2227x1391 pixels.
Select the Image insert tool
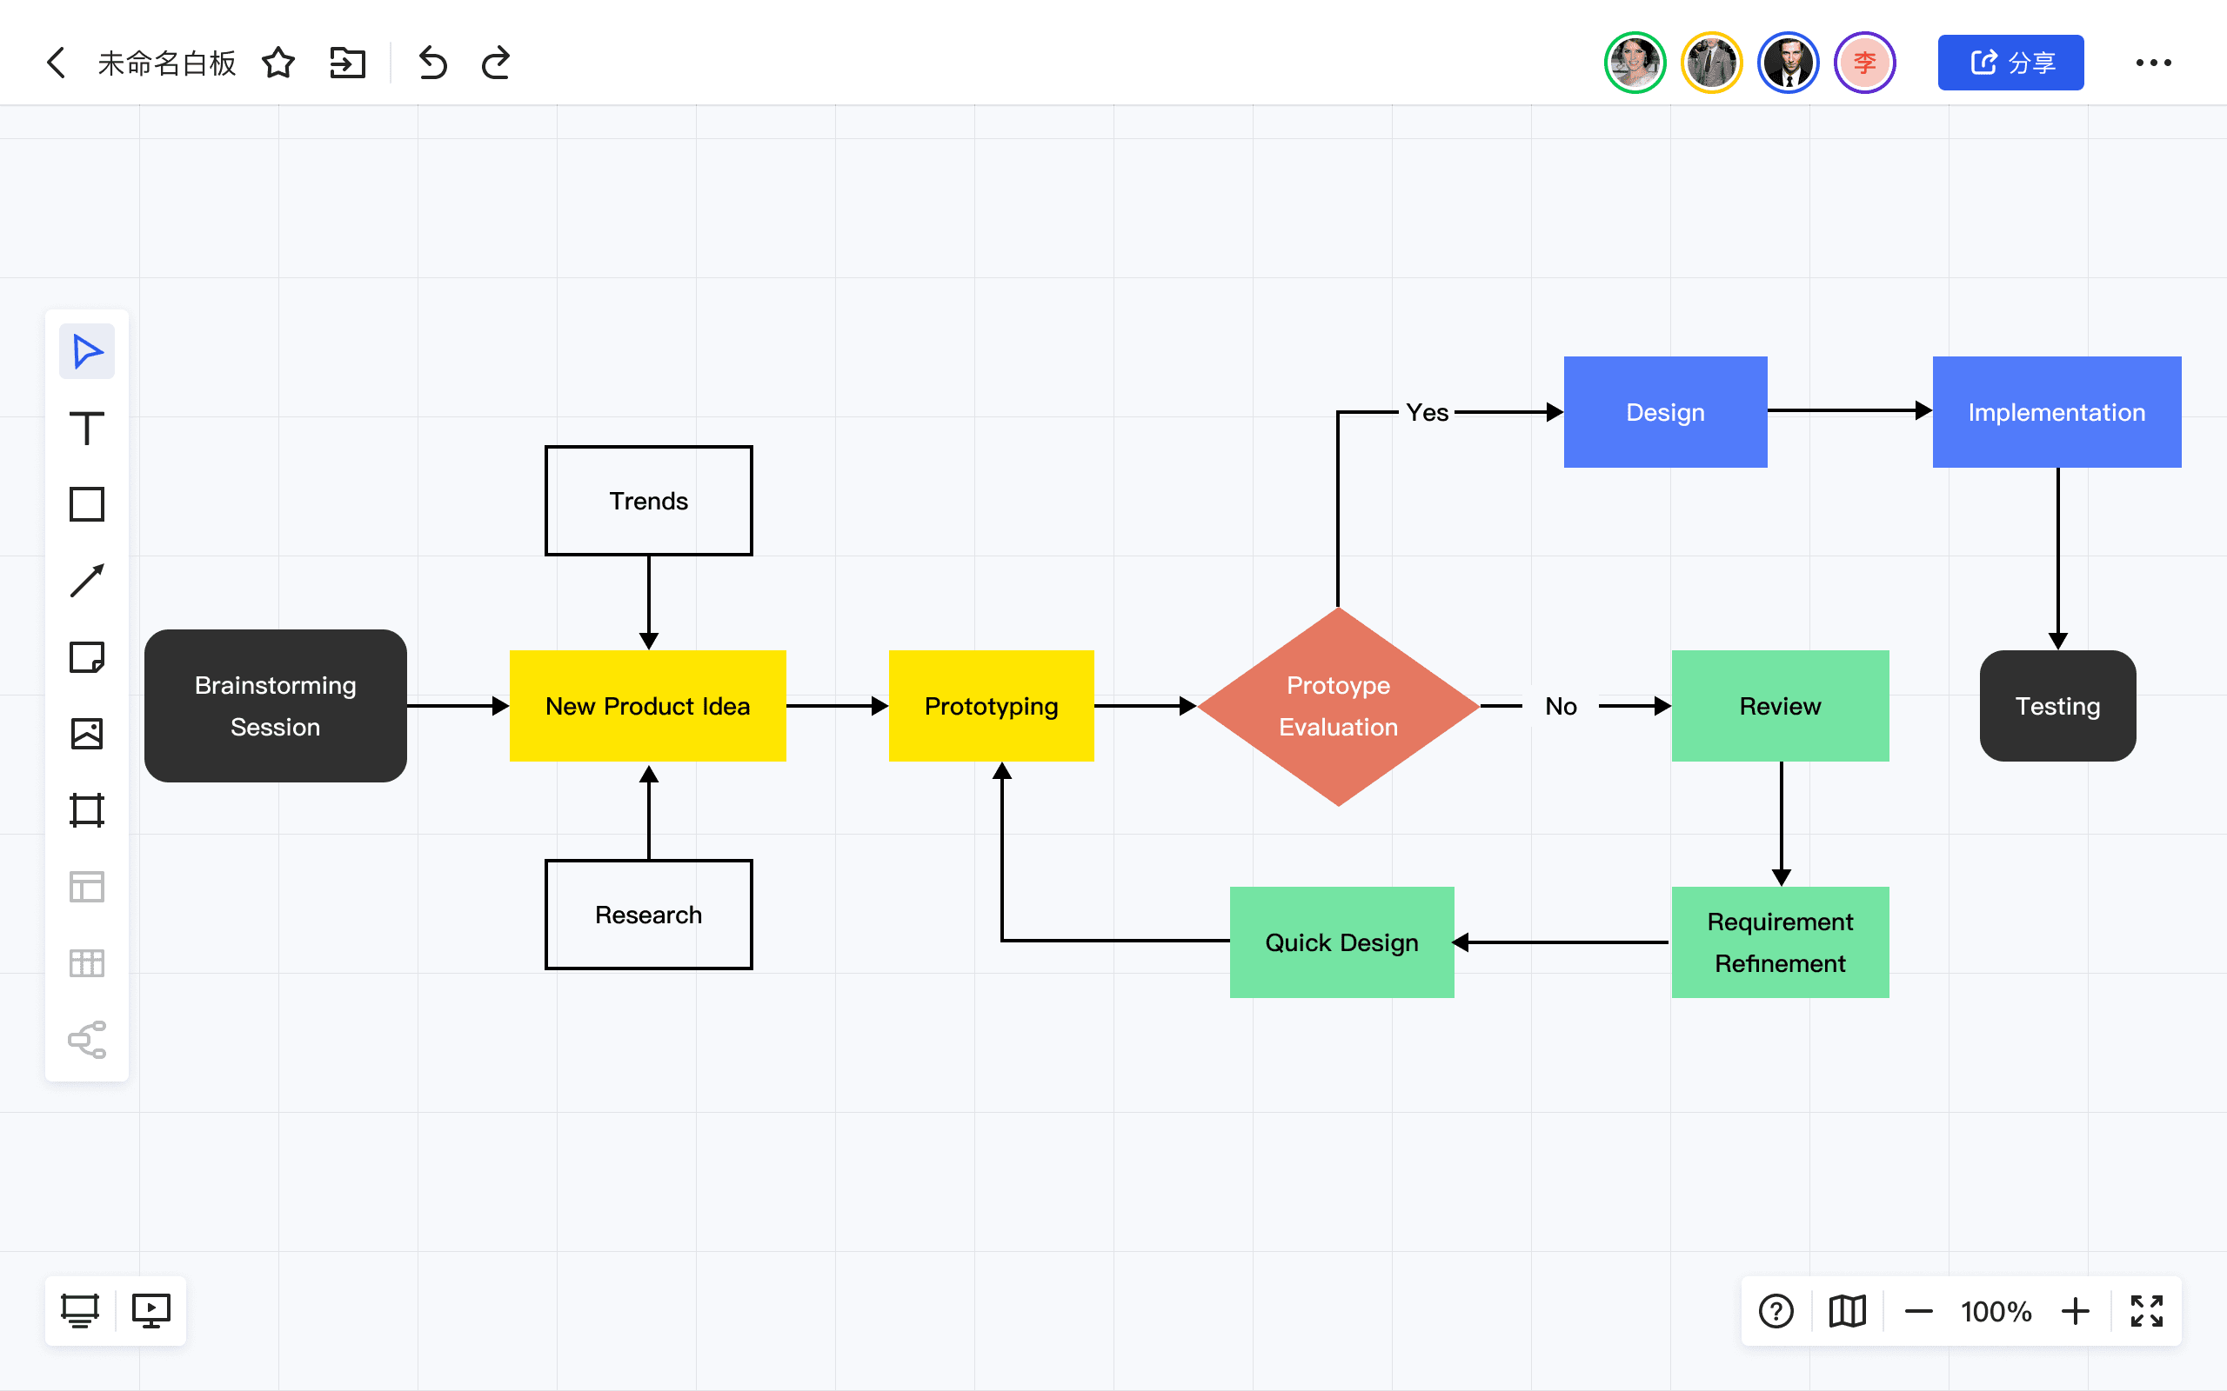tap(86, 733)
